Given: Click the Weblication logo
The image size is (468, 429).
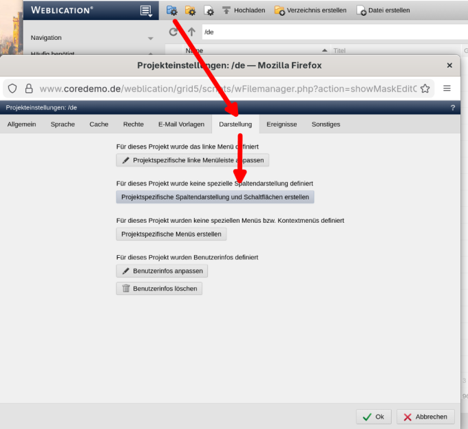Looking at the screenshot, I should pos(62,10).
